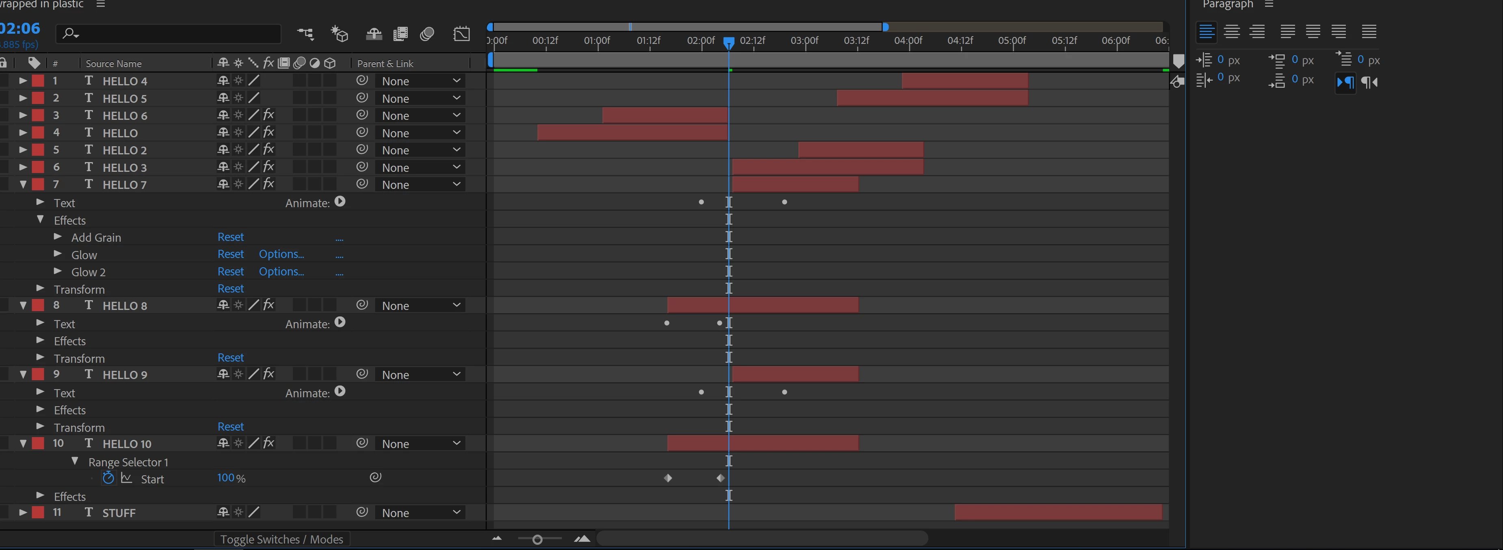This screenshot has height=550, width=1503.
Task: Enable Motion Blur for the composition
Action: click(427, 34)
